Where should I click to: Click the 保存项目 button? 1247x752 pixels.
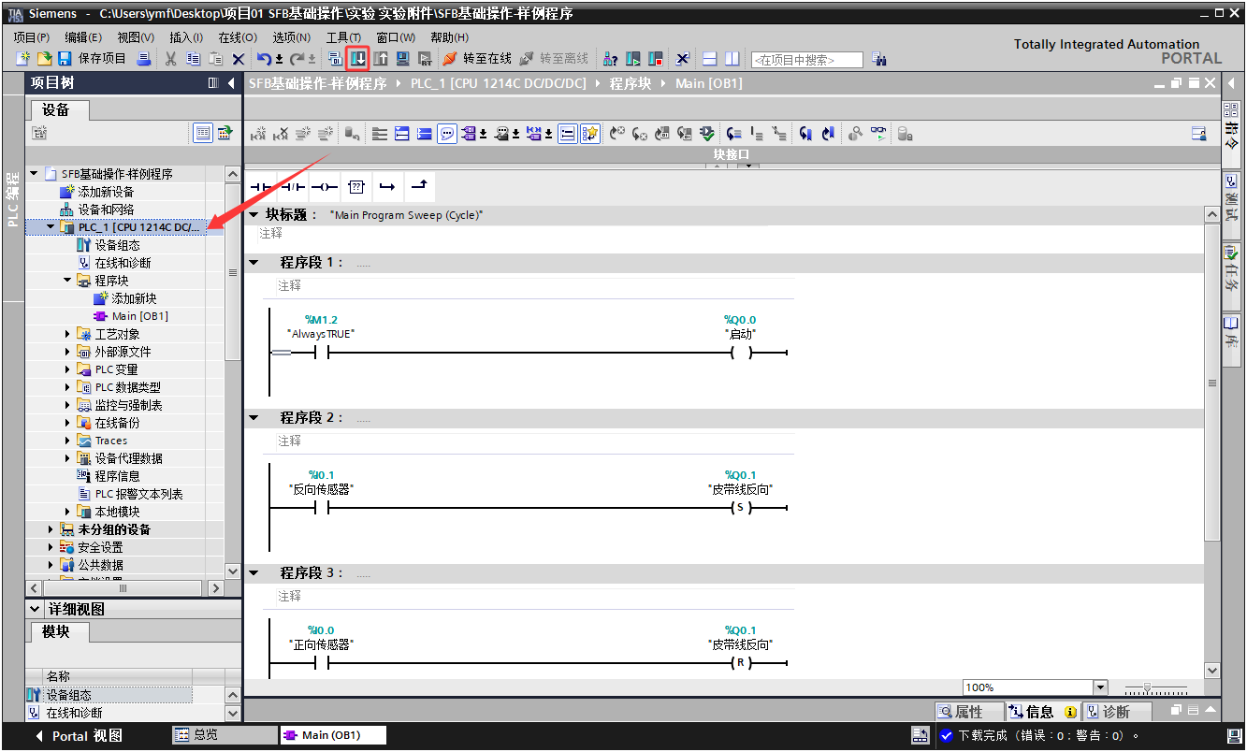click(x=92, y=59)
